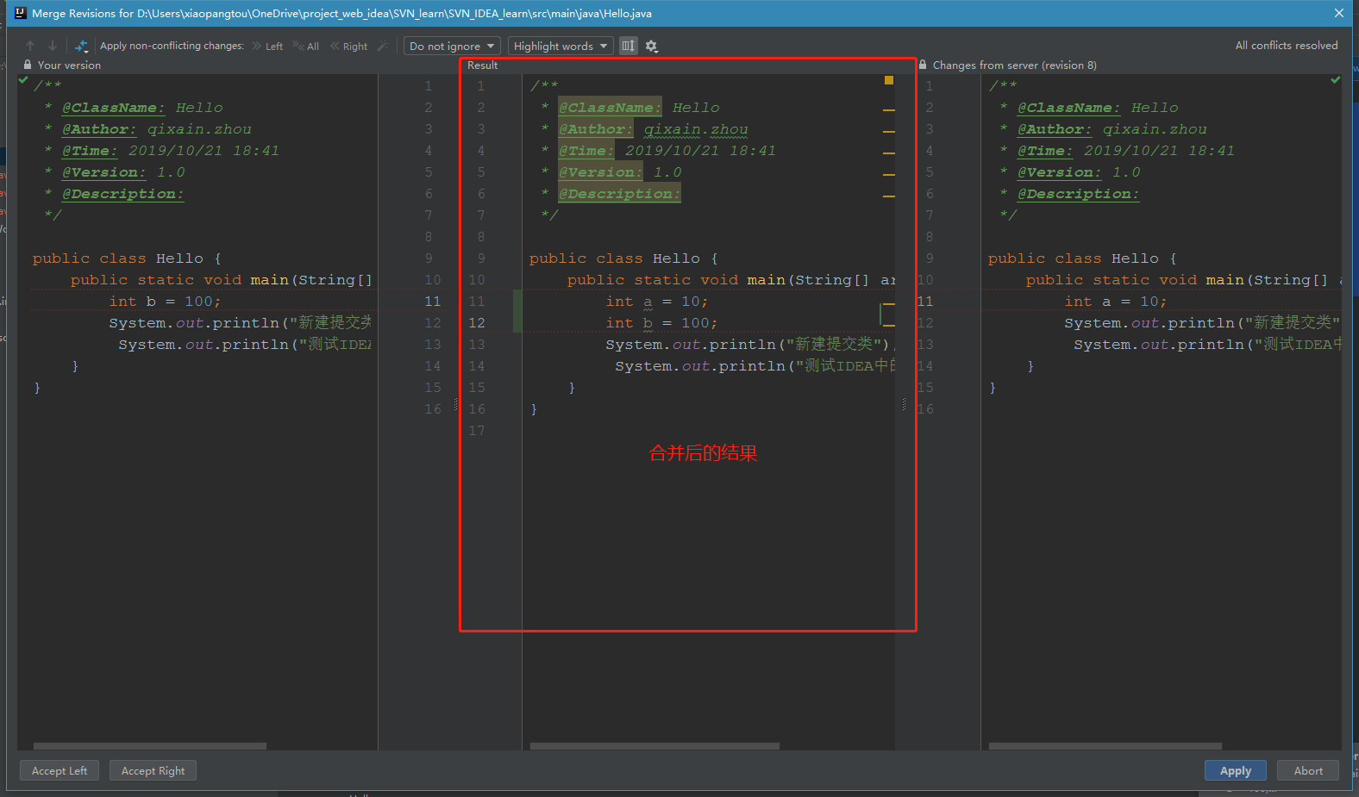Close the Merge Revisions dialog

point(1338,13)
